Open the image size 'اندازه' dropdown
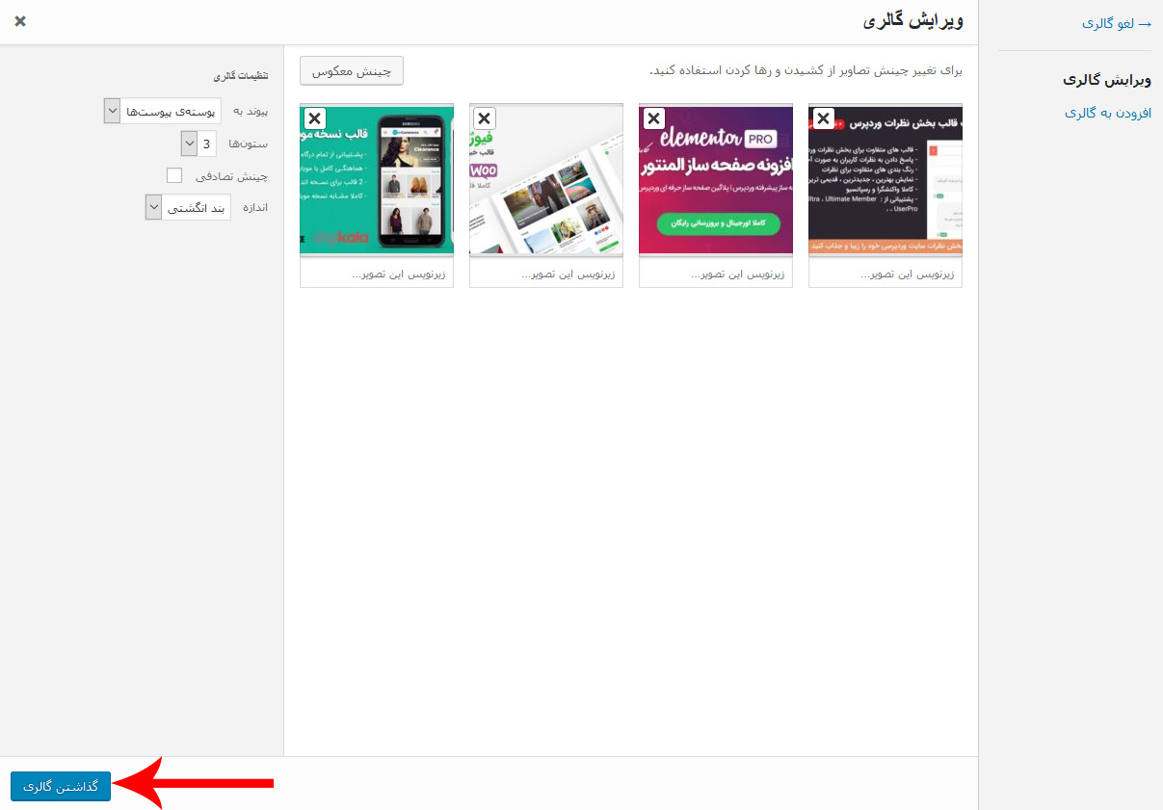This screenshot has width=1163, height=810. pyautogui.click(x=188, y=207)
